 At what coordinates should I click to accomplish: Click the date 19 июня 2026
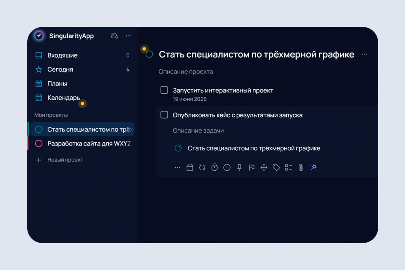(x=189, y=99)
